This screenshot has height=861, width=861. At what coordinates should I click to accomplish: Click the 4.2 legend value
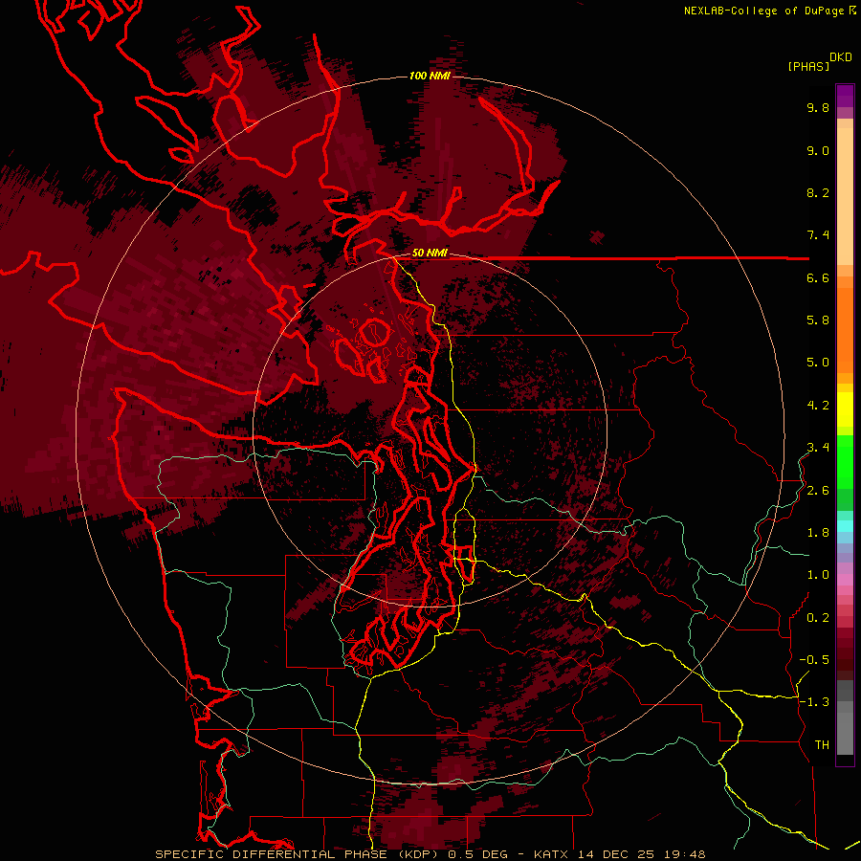click(818, 406)
